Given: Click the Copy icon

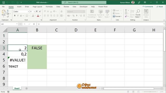Looking at the screenshot, I should pos(8,14).
